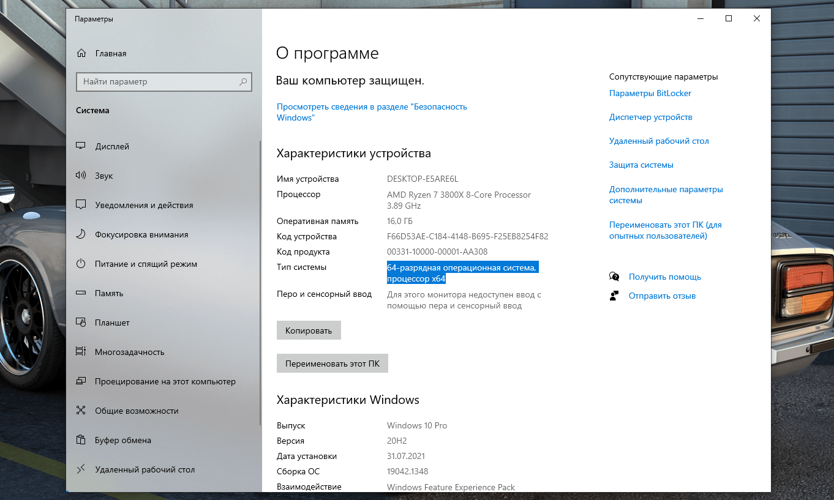Open Диспетчер устройств link
This screenshot has height=500, width=834.
(x=651, y=117)
